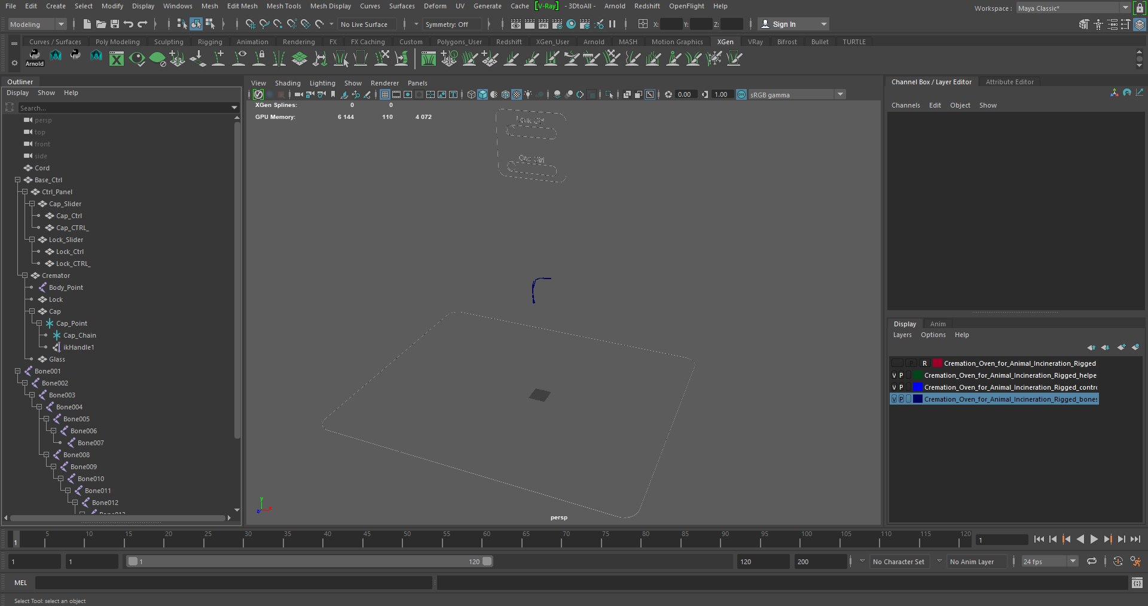The height and width of the screenshot is (606, 1148).
Task: Toggle visibility V of the Rigged_bones layer
Action: [x=894, y=399]
